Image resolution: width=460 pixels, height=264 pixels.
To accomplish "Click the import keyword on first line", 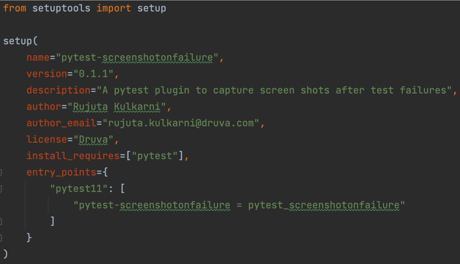I will 114,8.
